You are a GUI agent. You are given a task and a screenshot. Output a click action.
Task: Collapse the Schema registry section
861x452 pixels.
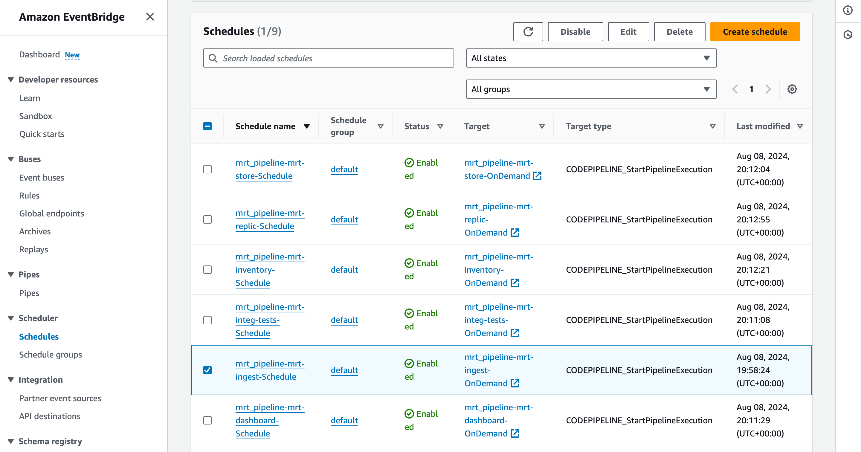pos(11,441)
